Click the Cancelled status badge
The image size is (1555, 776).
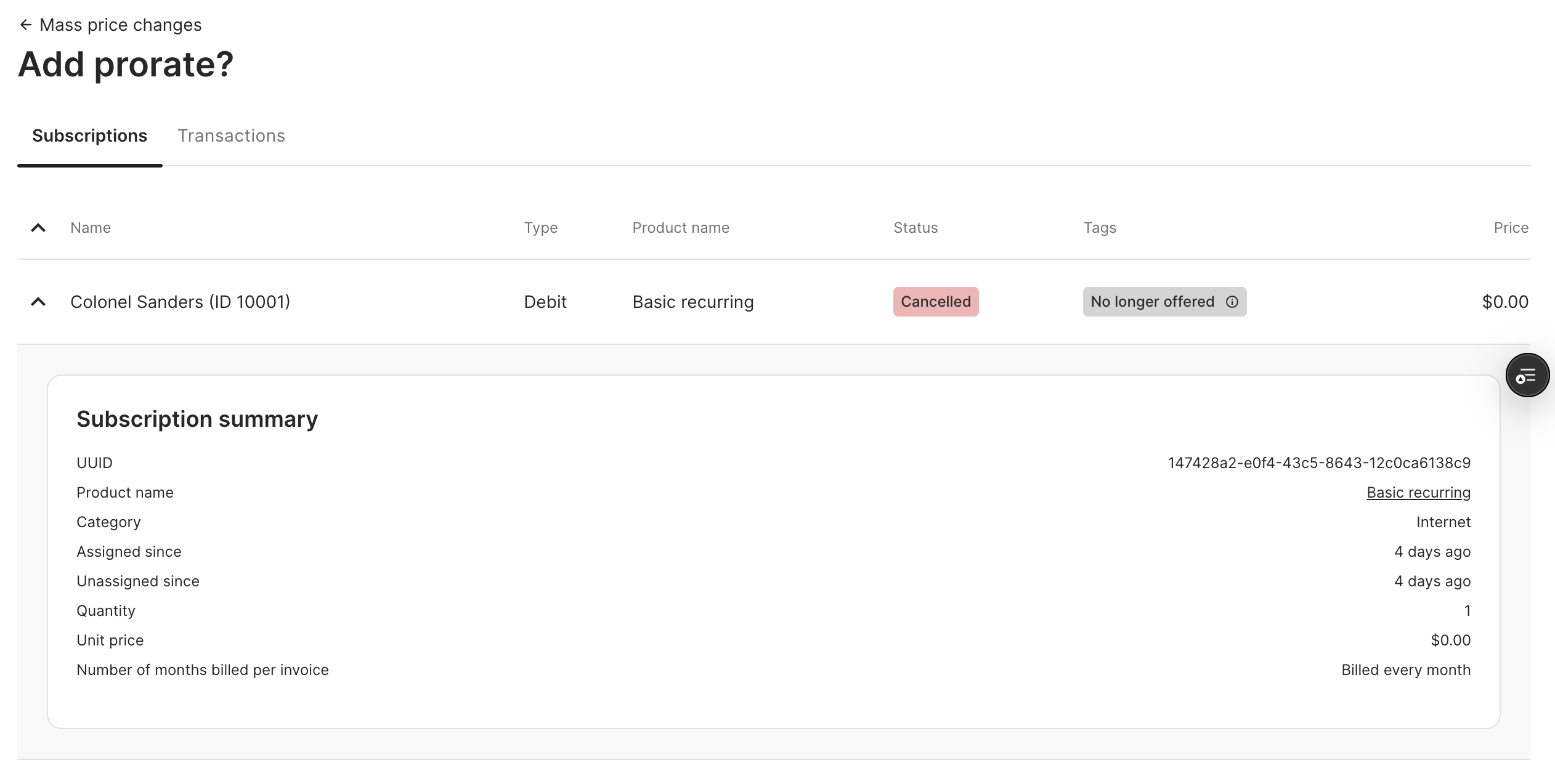pos(936,302)
